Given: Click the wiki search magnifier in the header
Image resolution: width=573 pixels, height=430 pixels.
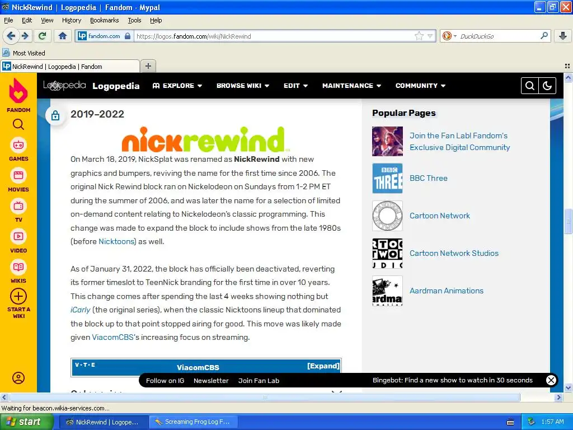Looking at the screenshot, I should pos(530,86).
